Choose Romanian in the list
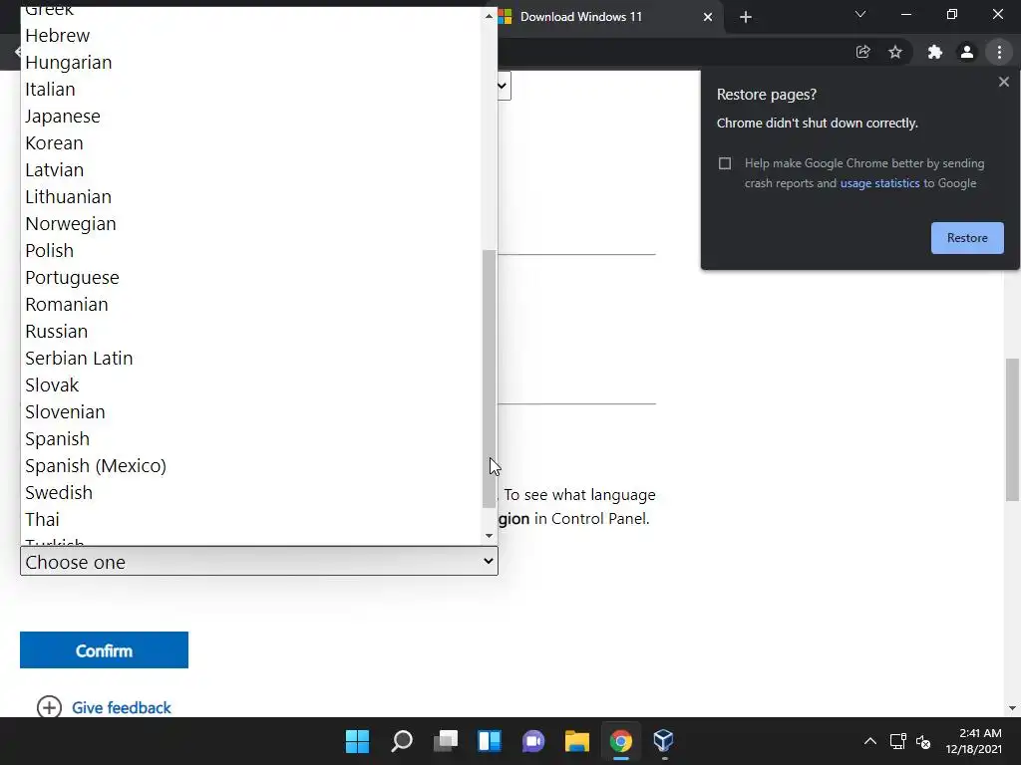This screenshot has width=1021, height=765. [x=250, y=305]
